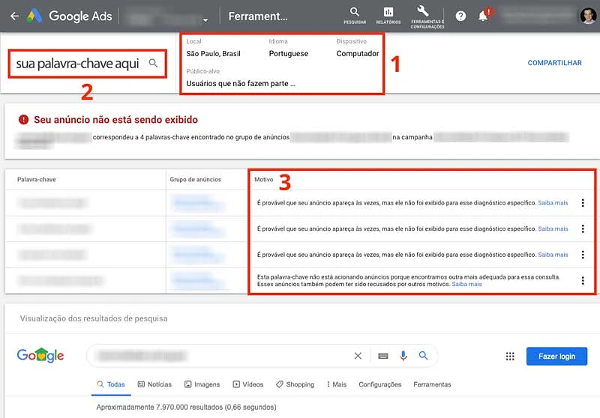
Task: Click the Ferrament... page title
Action: (258, 16)
